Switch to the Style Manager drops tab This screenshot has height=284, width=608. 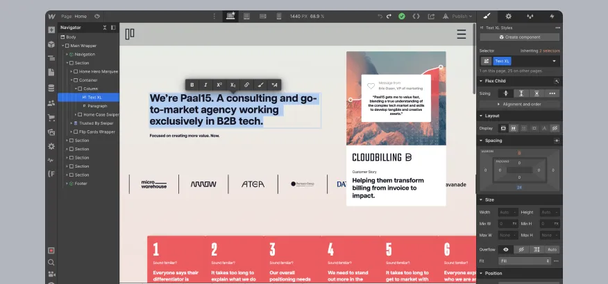530,16
